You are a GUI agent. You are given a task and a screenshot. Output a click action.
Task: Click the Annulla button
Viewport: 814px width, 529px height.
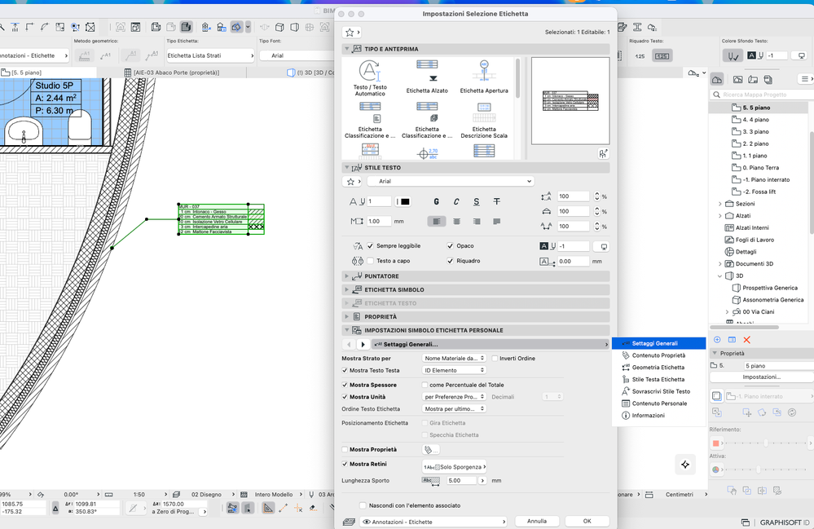coord(537,521)
